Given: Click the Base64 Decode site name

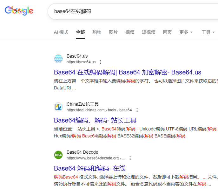Looking at the screenshot, I should [x=83, y=152].
